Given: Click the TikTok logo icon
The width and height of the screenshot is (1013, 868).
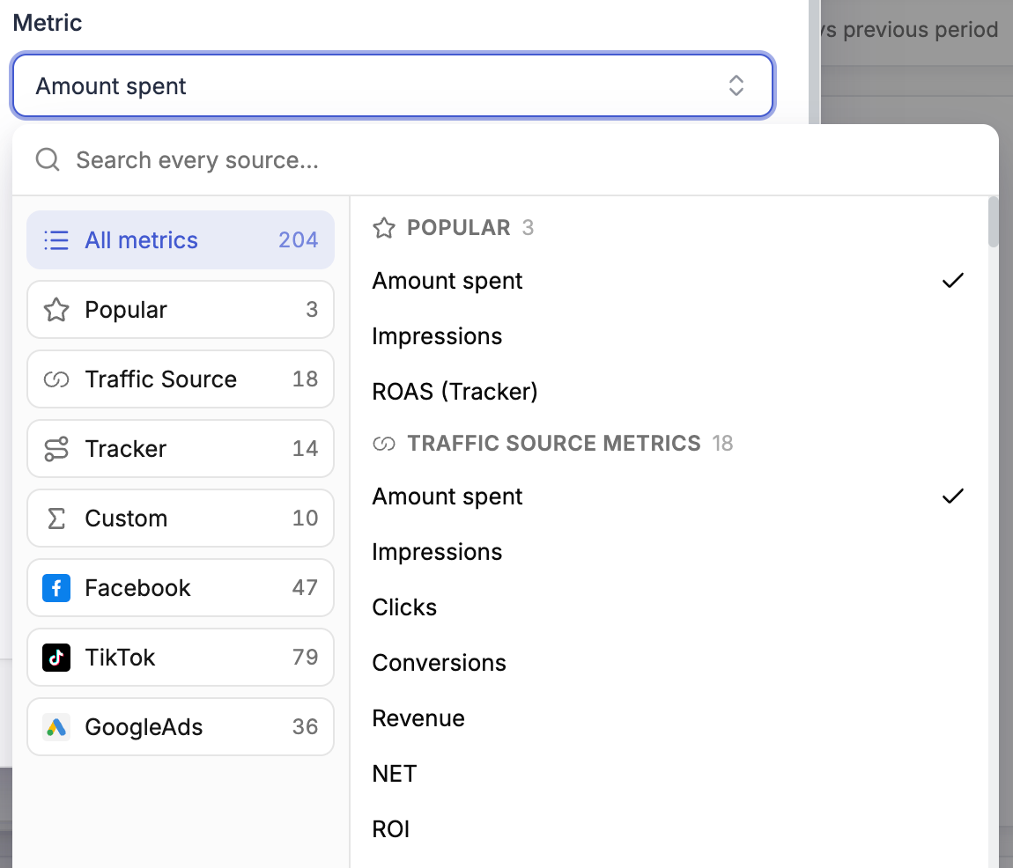Looking at the screenshot, I should 56,658.
